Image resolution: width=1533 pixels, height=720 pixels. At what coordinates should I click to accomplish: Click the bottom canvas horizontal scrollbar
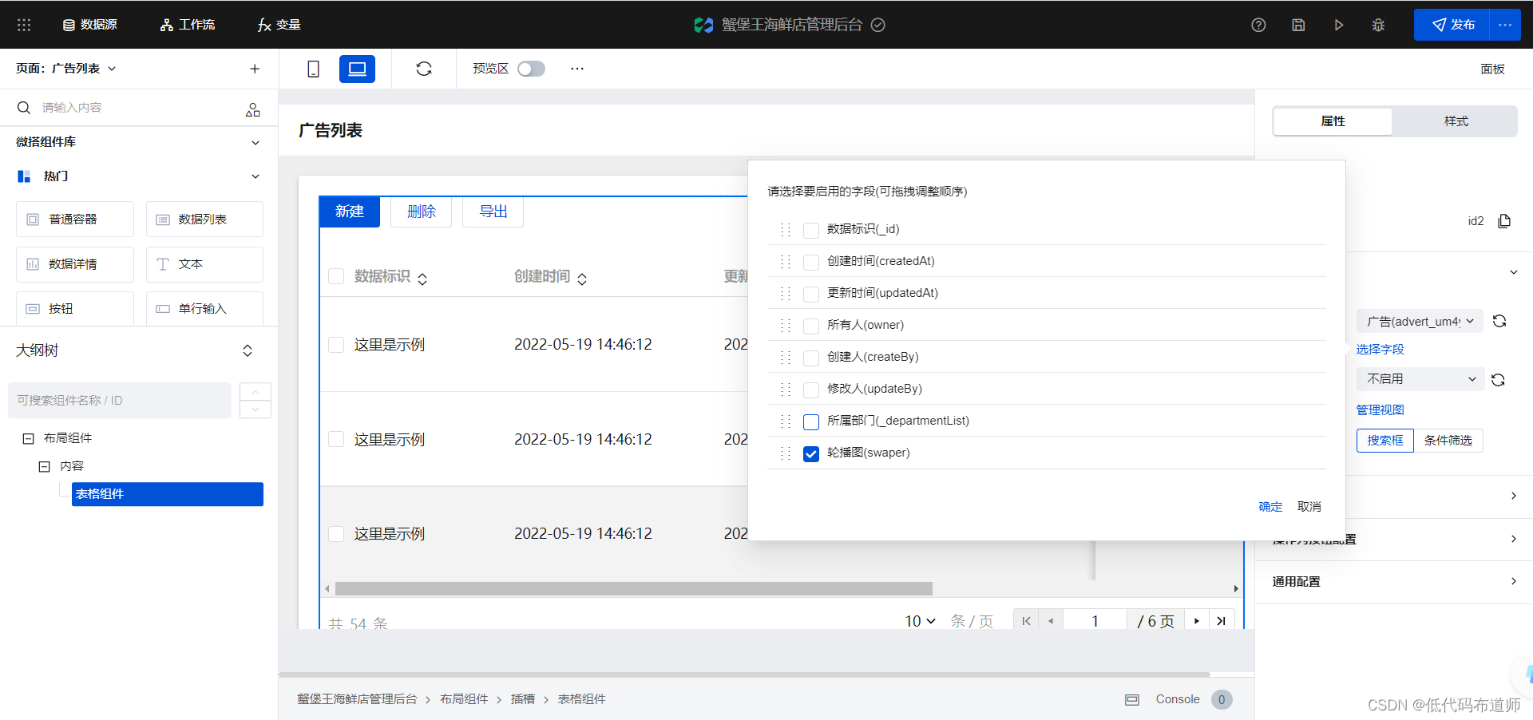pyautogui.click(x=745, y=675)
